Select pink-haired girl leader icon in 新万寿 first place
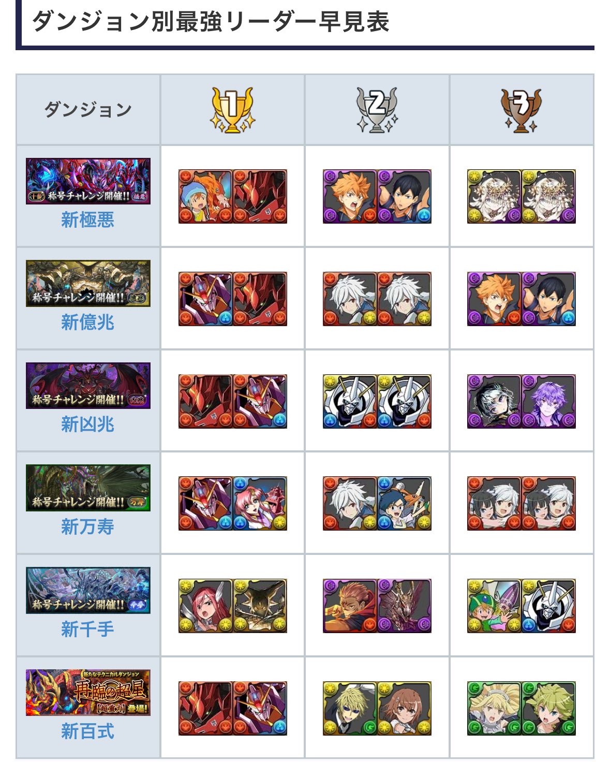The image size is (610, 762). point(260,503)
